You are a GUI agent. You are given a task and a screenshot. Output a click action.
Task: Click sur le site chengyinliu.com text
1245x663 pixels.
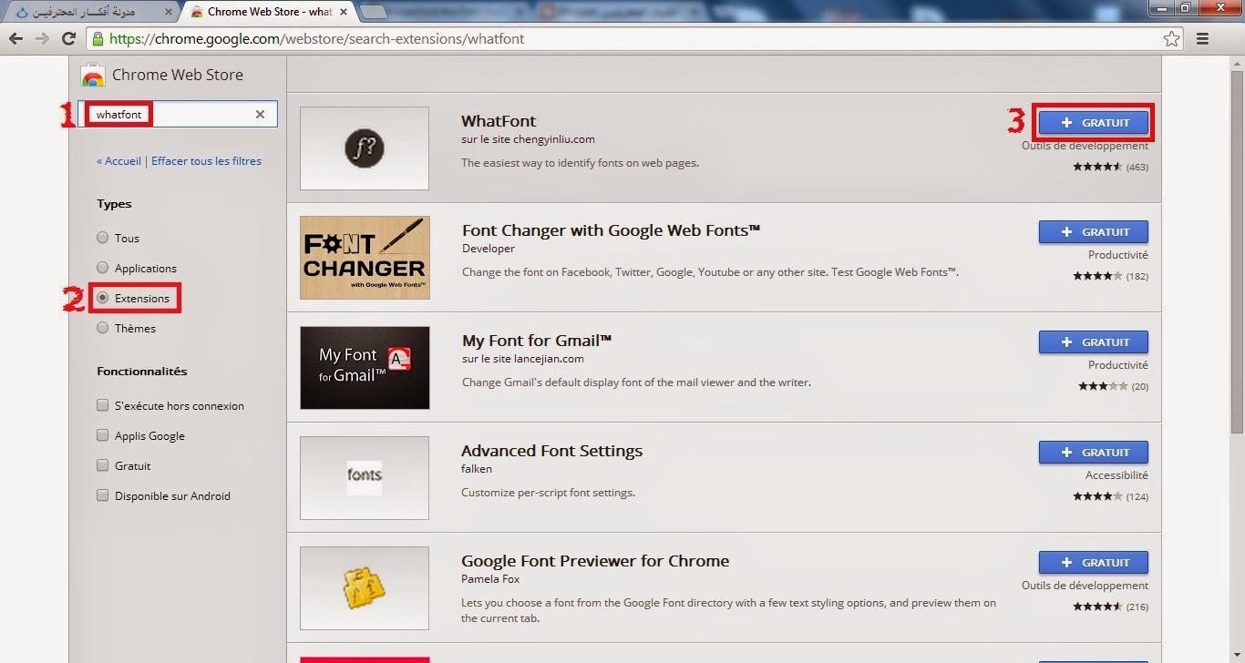click(x=528, y=139)
